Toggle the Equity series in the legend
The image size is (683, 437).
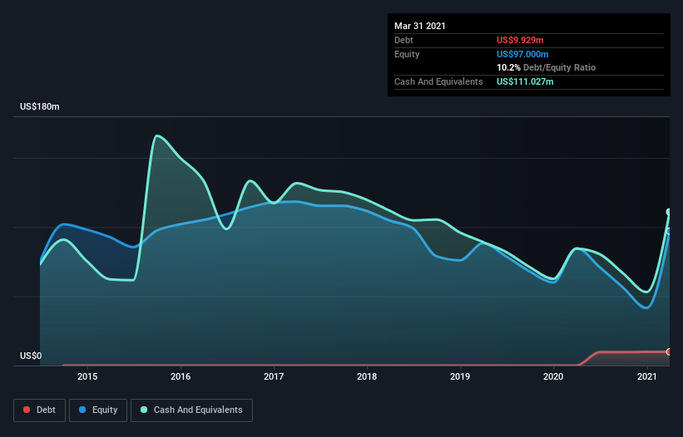98,410
